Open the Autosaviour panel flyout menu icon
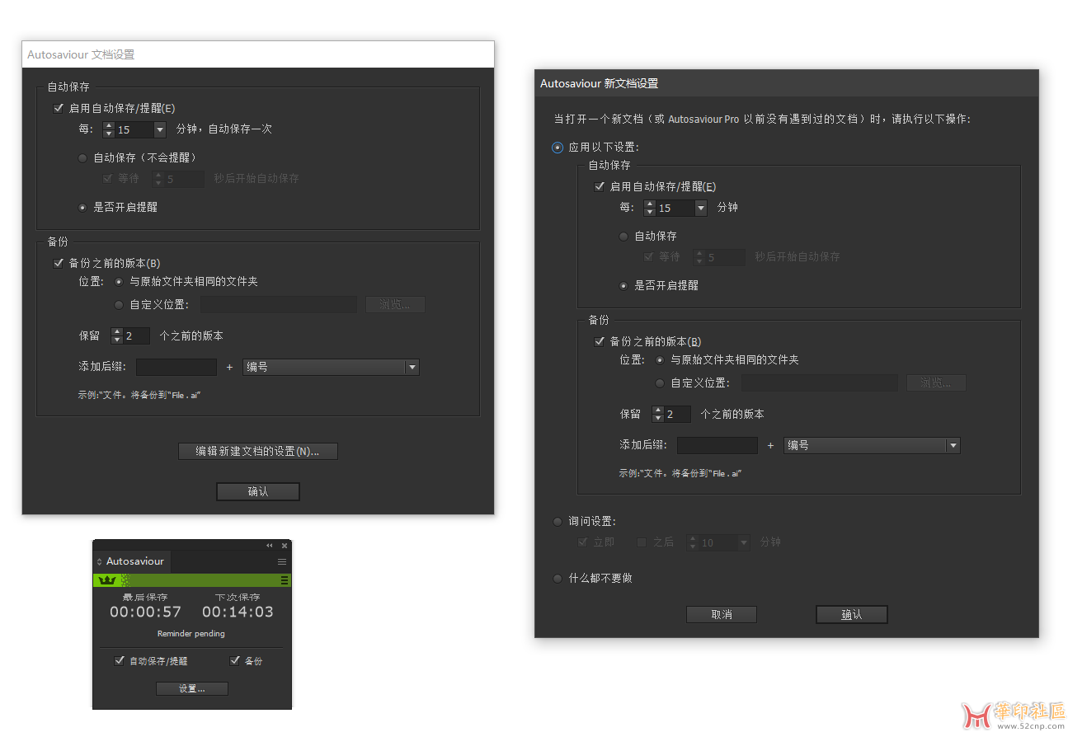This screenshot has height=732, width=1068. 282,561
